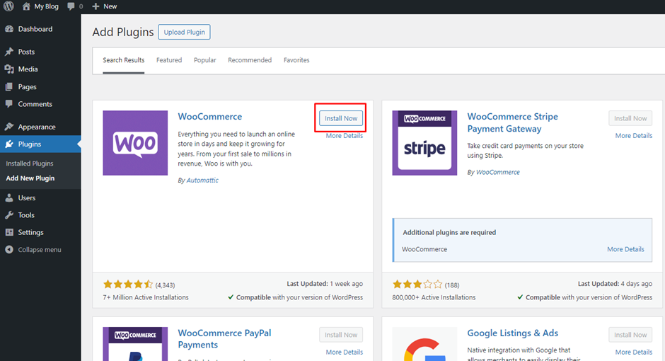Image resolution: width=665 pixels, height=361 pixels.
Task: Open Tools menu item
Action: pos(26,215)
